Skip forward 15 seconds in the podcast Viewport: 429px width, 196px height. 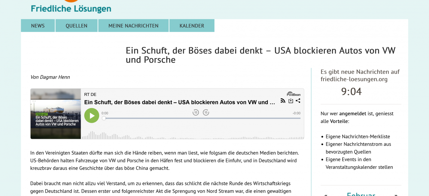(x=206, y=113)
